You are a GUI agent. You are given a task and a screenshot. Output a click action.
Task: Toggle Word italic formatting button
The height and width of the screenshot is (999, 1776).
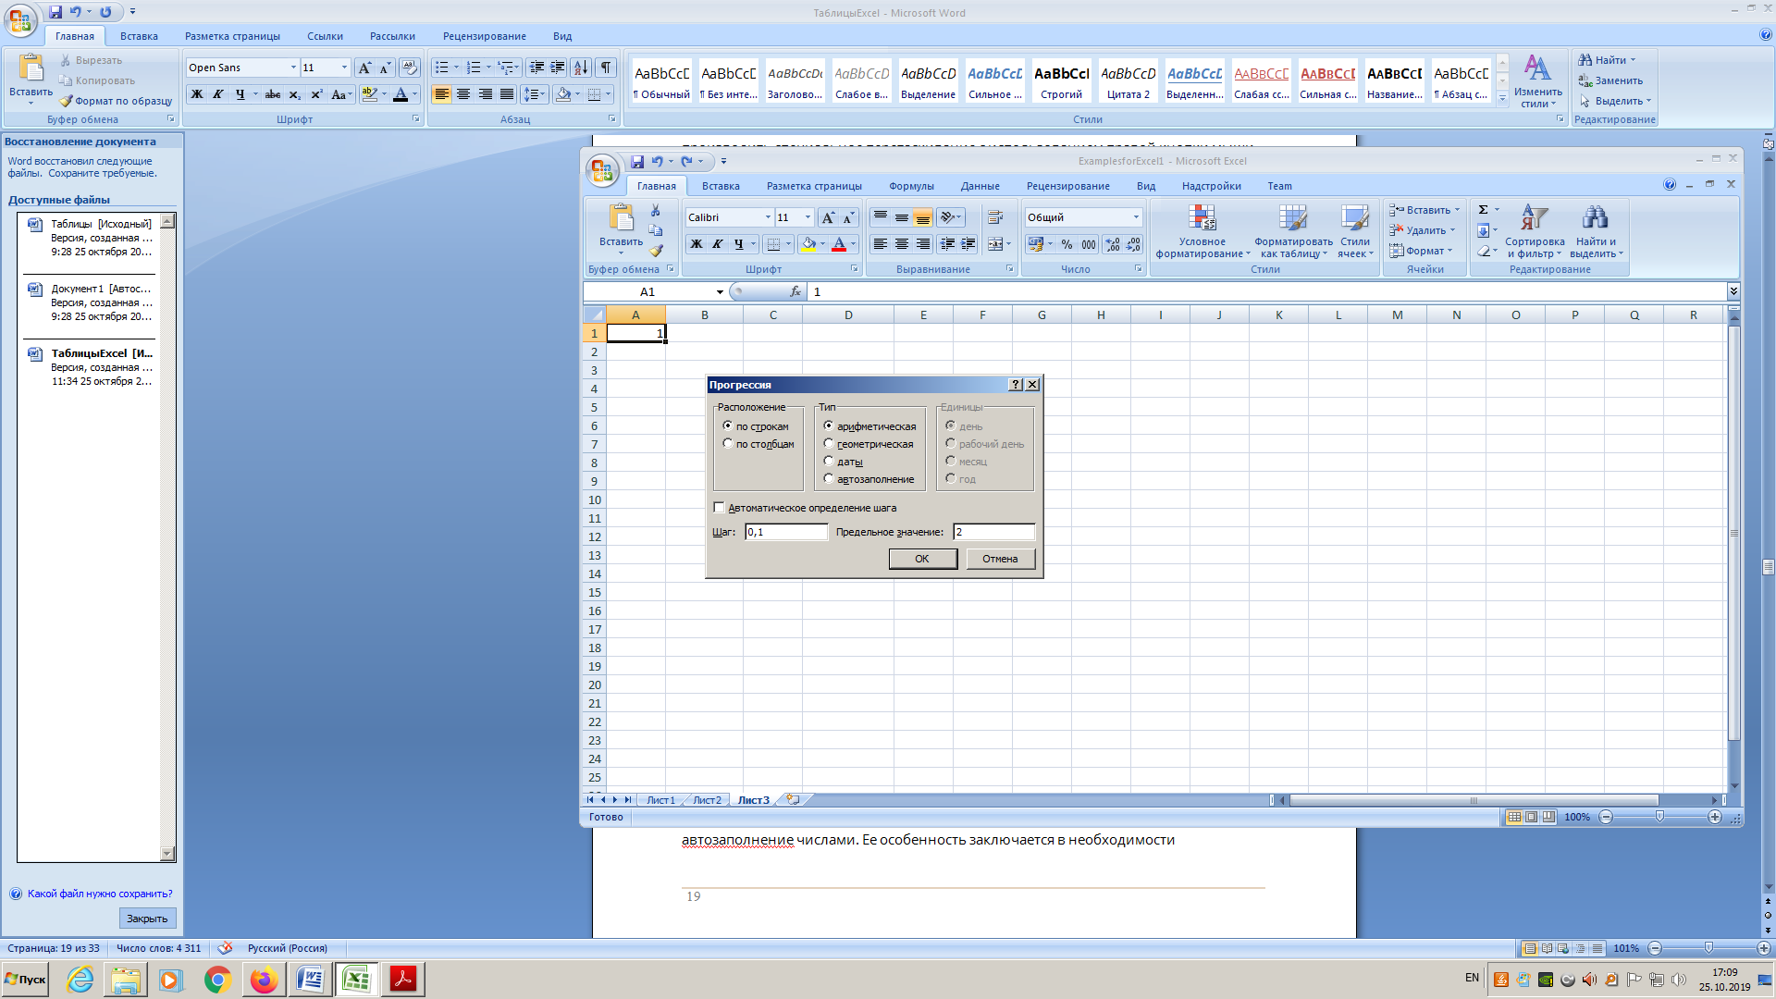(218, 94)
